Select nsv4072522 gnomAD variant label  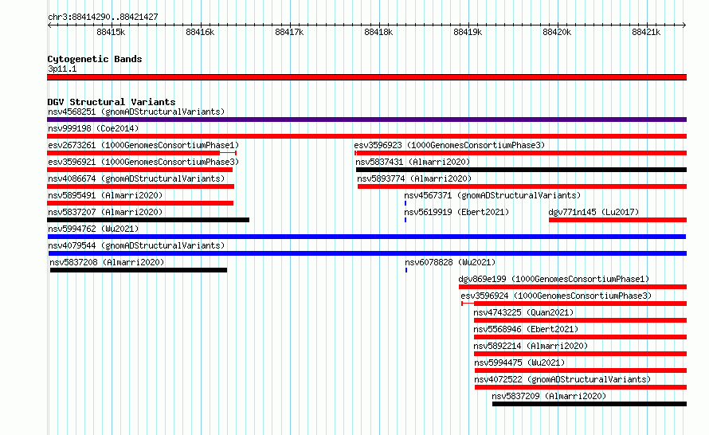click(562, 379)
